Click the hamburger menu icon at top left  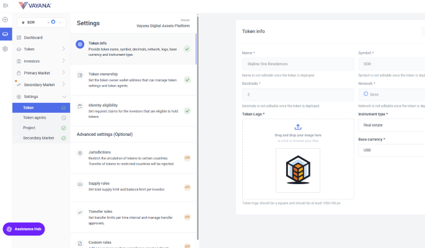[x=6, y=6]
